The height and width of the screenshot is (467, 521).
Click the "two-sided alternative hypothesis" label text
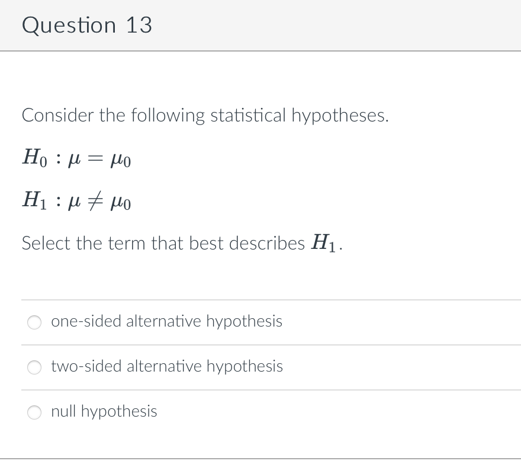click(x=166, y=367)
